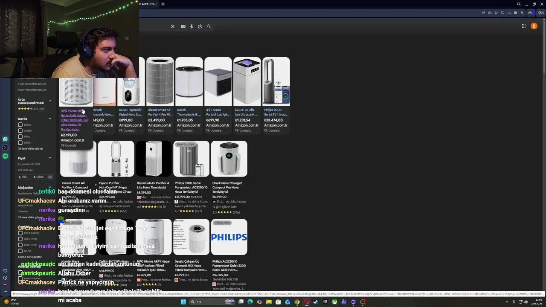Open WhatsApp in the Opera sidebar

coord(5,139)
